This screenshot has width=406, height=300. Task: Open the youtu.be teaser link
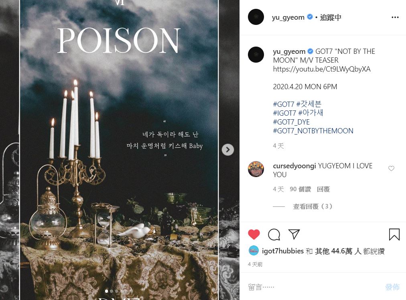(x=322, y=69)
